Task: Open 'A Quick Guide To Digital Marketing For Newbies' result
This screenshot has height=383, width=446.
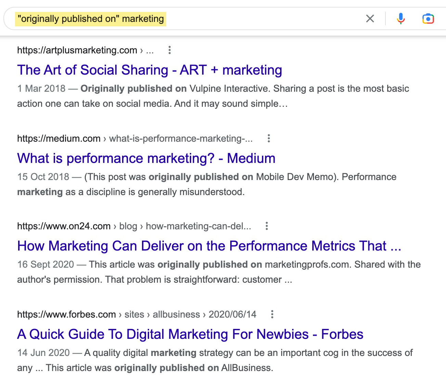Action: (x=190, y=334)
